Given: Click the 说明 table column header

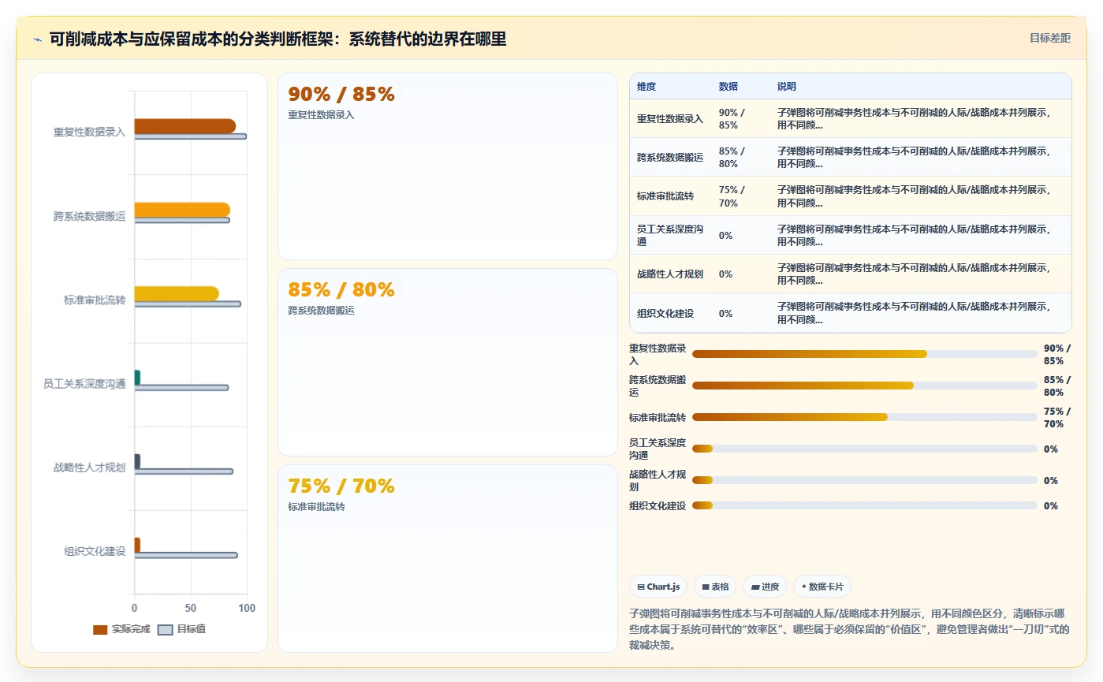Looking at the screenshot, I should [x=787, y=86].
